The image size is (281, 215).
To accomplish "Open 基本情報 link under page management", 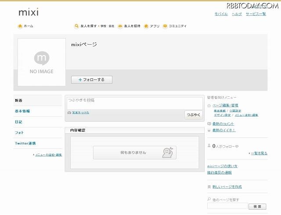I will tap(220, 111).
